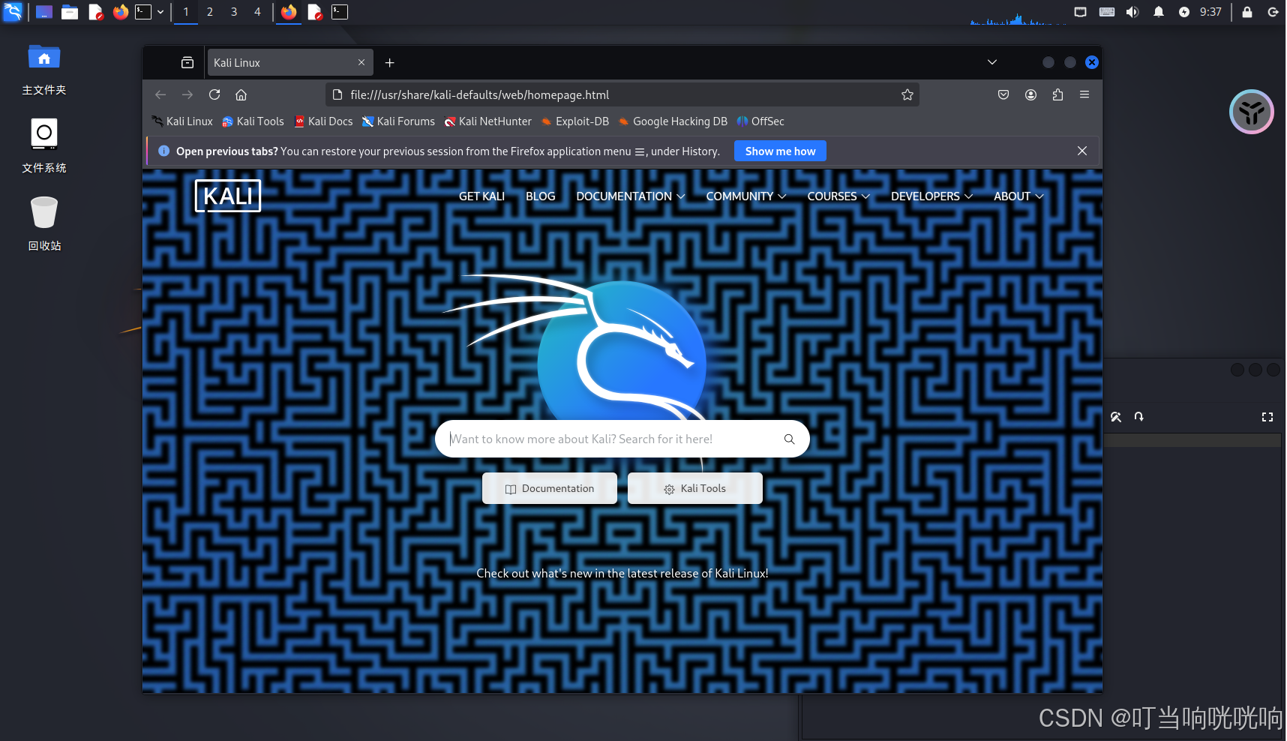Open OffSec bookmark
This screenshot has height=741, width=1287.
coord(760,121)
